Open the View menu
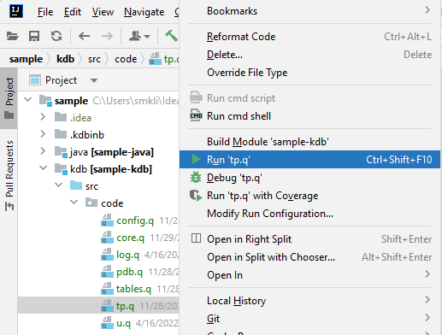 (103, 12)
